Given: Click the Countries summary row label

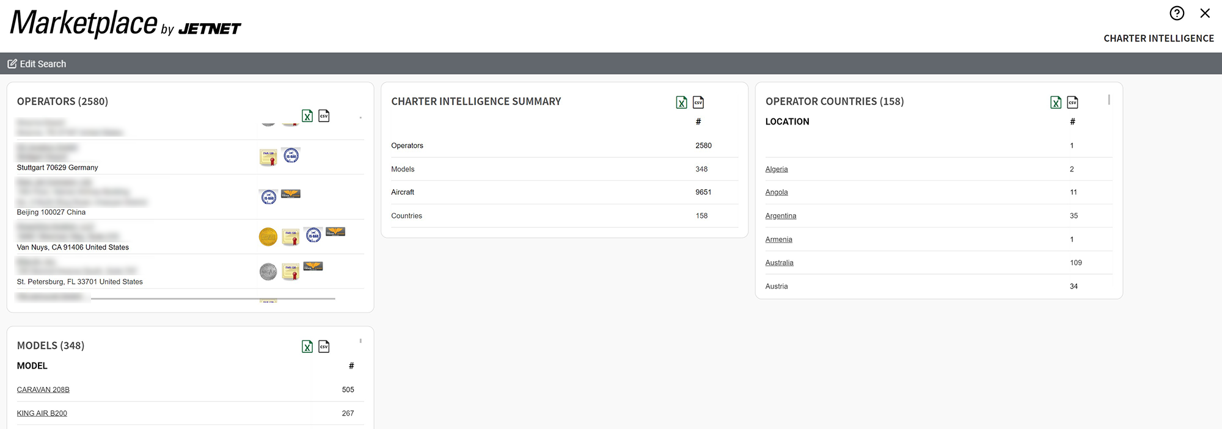Looking at the screenshot, I should tap(407, 216).
